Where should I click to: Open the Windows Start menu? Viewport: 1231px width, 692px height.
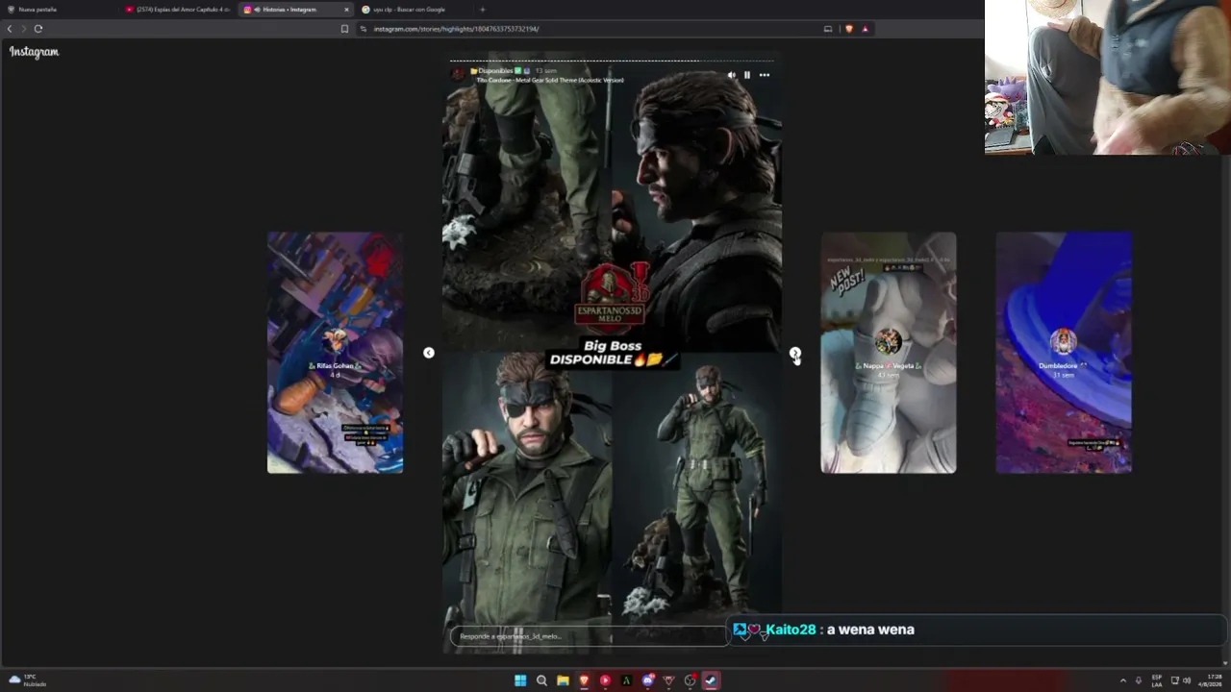pos(520,680)
